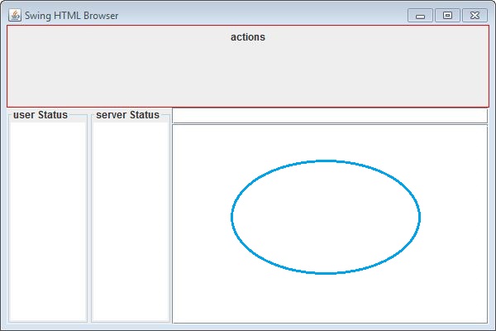The width and height of the screenshot is (496, 331).
Task: Close the Swing HTML Browser window
Action: point(475,15)
